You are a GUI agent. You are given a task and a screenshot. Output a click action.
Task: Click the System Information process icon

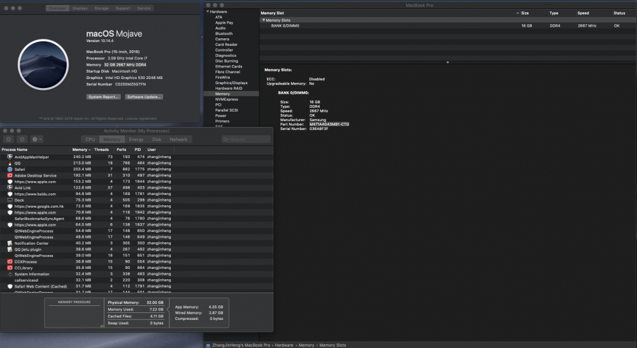(x=10, y=274)
